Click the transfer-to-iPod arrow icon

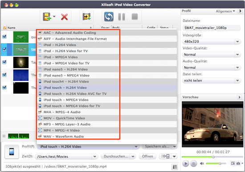(165, 156)
